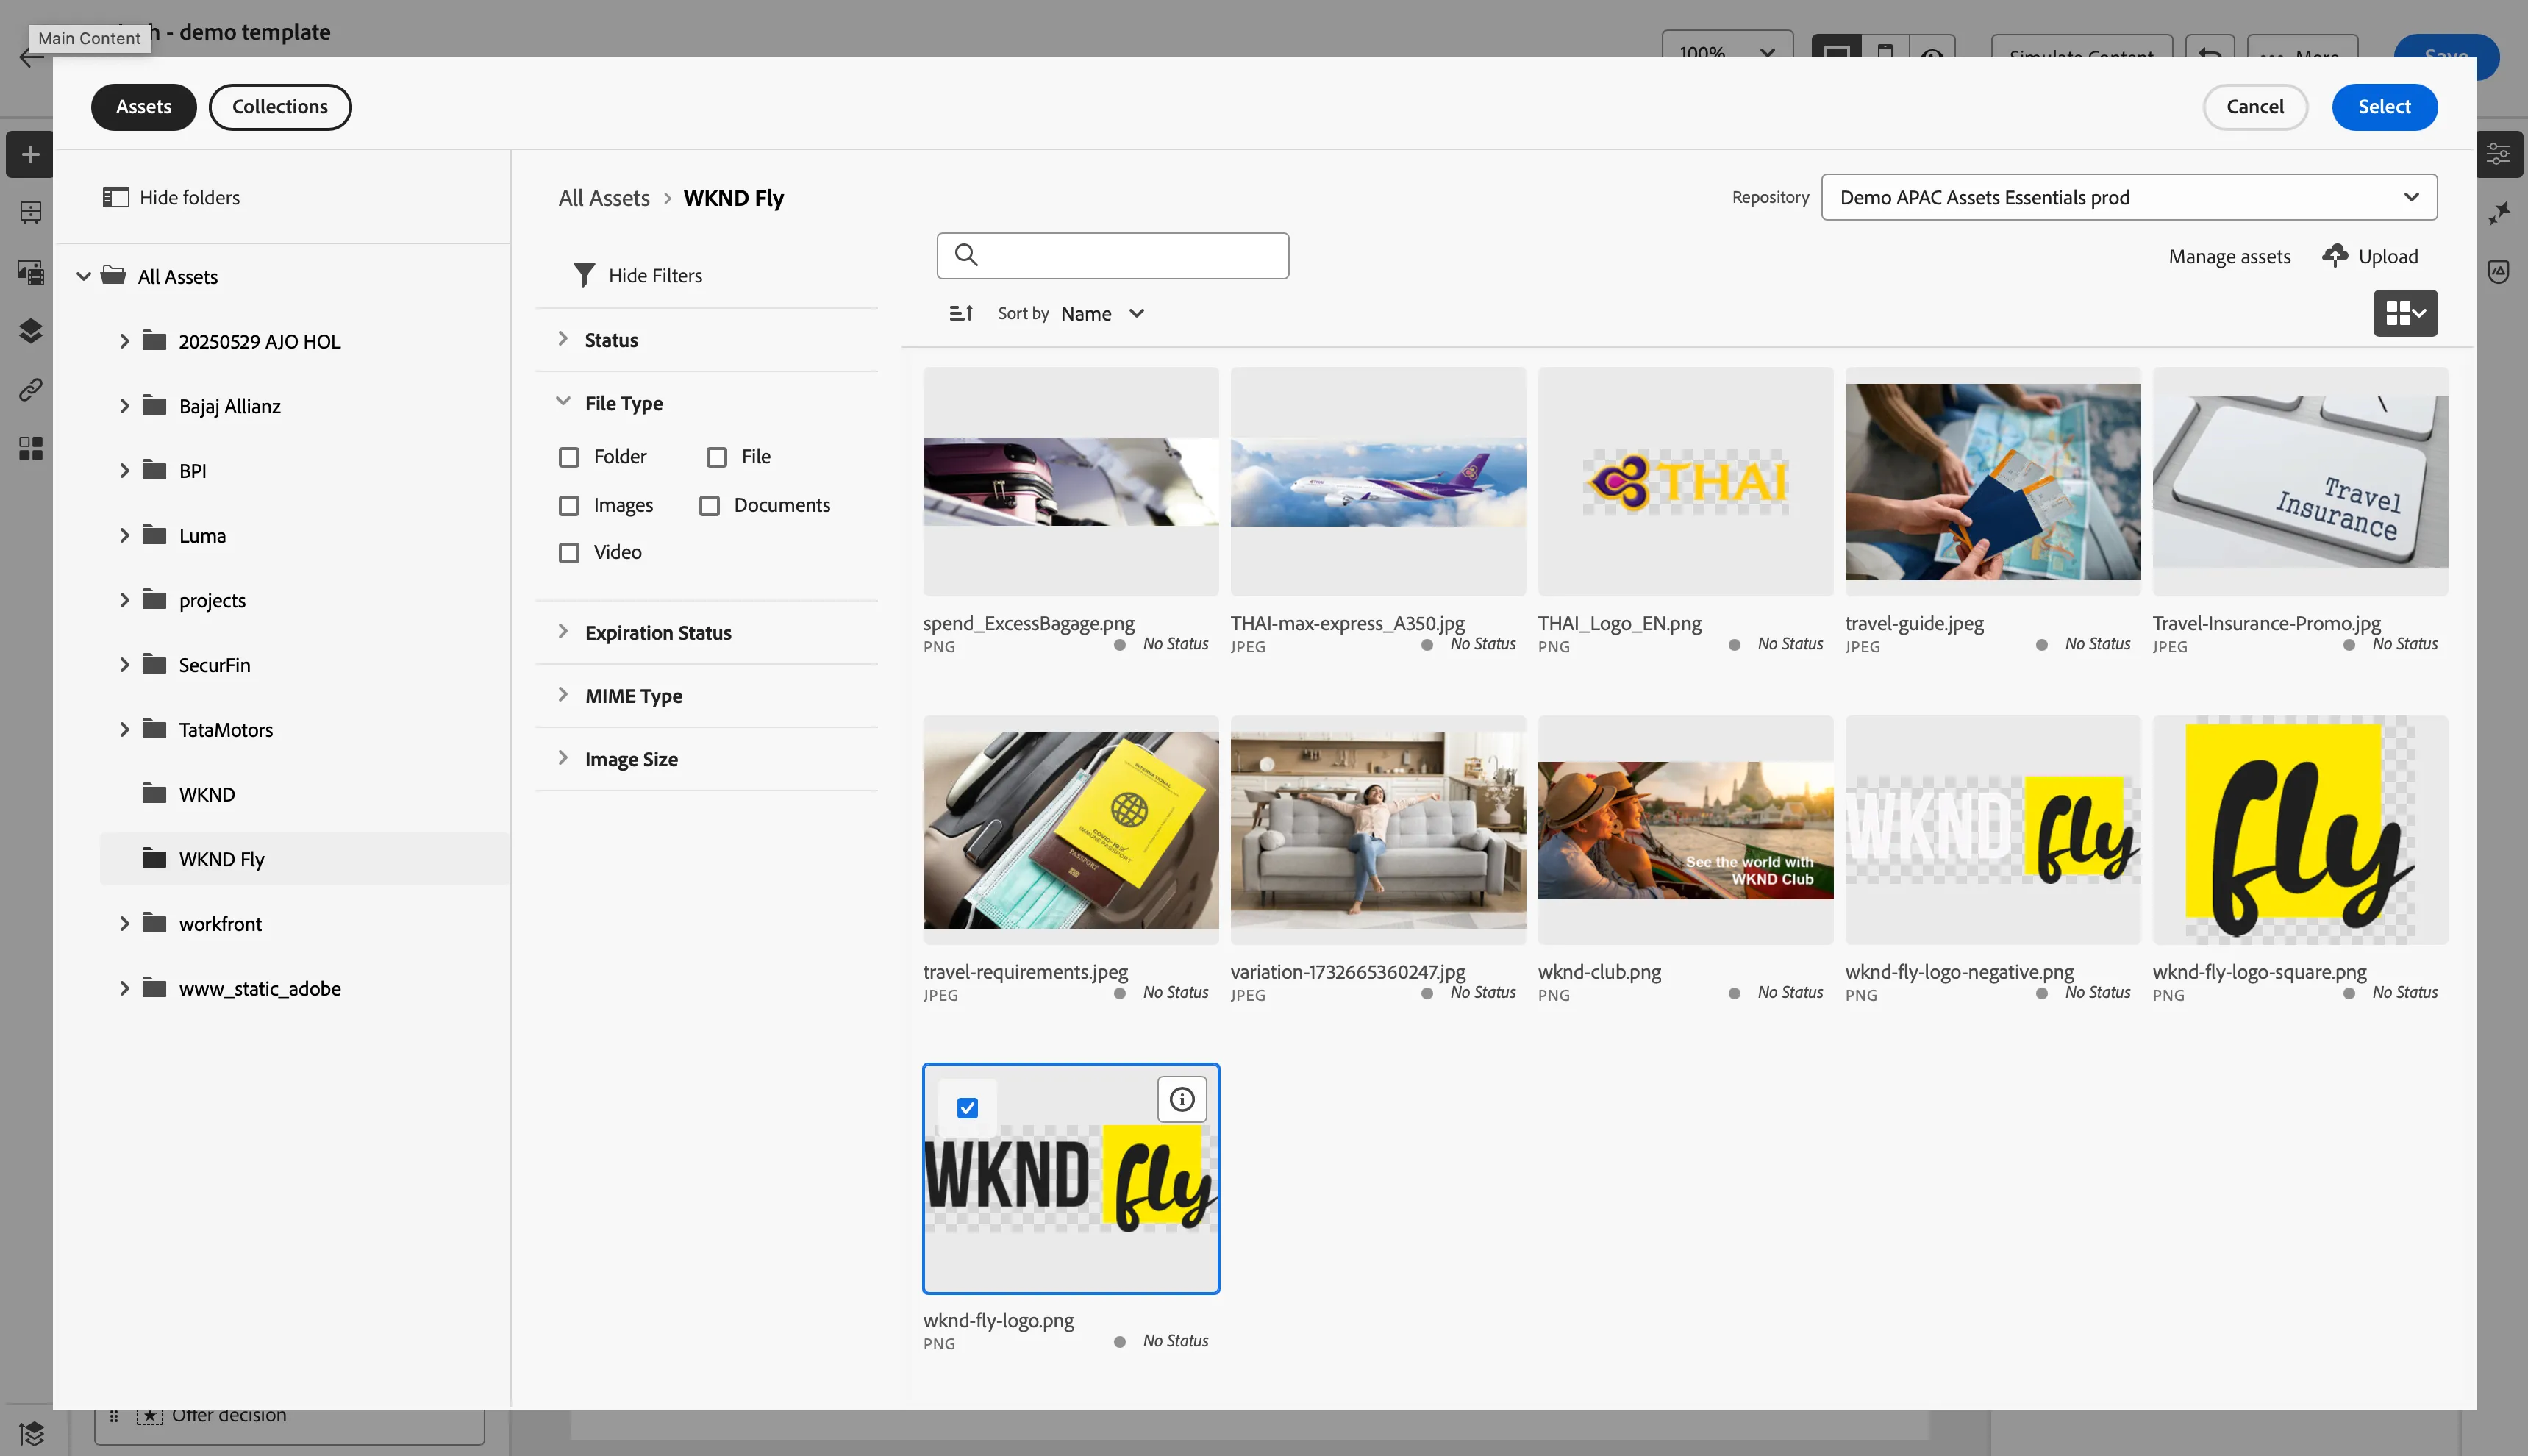Image resolution: width=2528 pixels, height=1456 pixels.
Task: Click the Hide Filters funnel icon
Action: point(584,275)
